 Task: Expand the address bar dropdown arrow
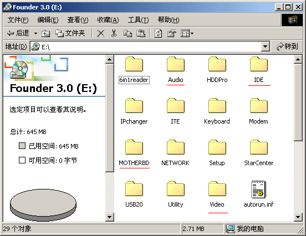click(265, 47)
